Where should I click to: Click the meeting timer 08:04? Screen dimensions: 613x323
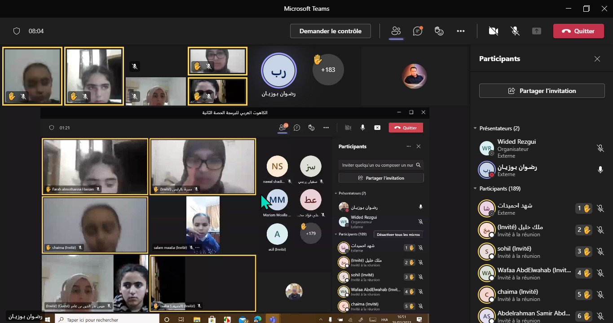click(x=36, y=31)
